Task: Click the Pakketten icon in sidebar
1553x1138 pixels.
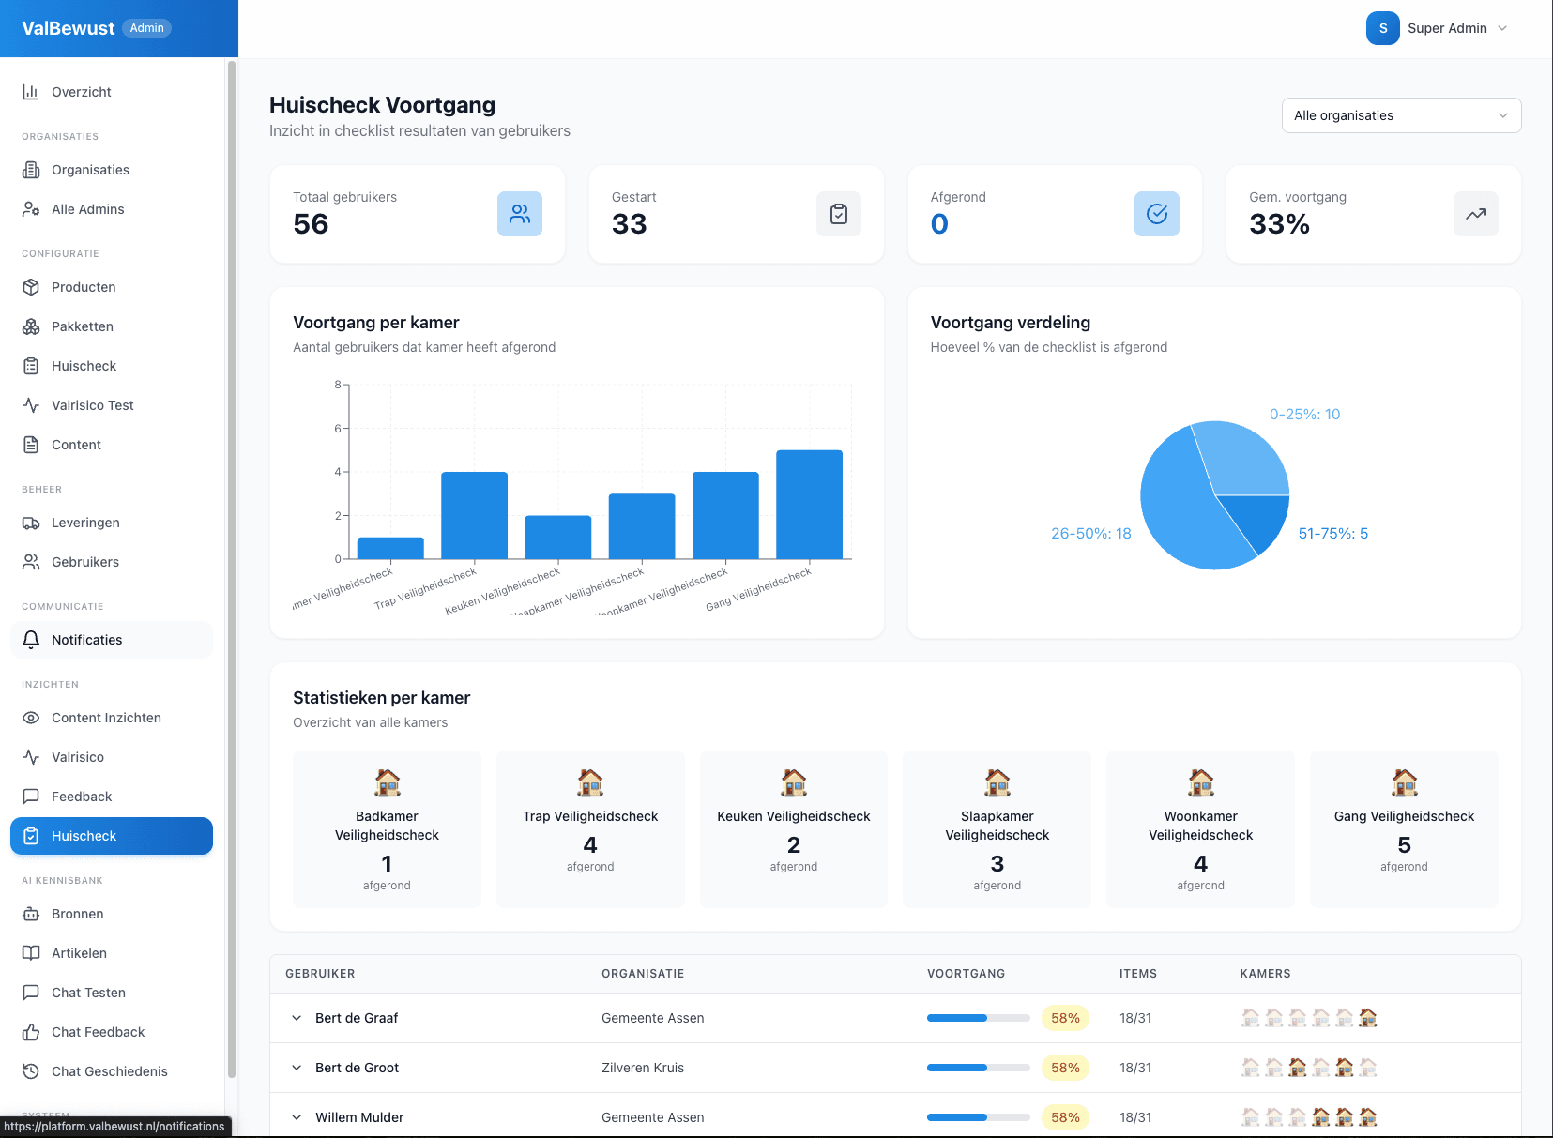Action: (31, 326)
